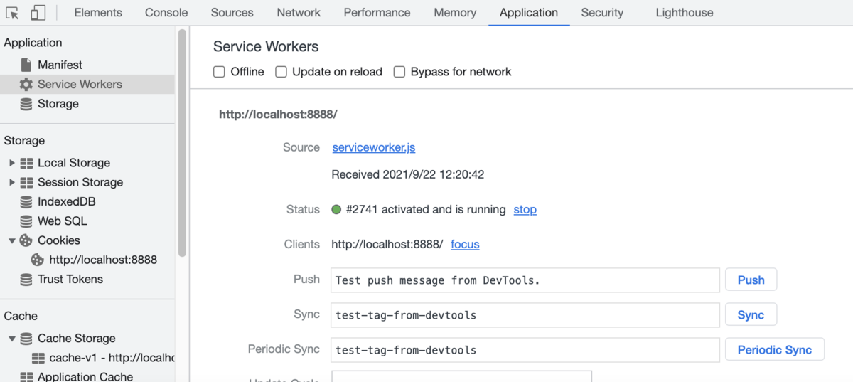Click the Periodic Sync tag input field
This screenshot has height=382, width=853.
pos(525,350)
